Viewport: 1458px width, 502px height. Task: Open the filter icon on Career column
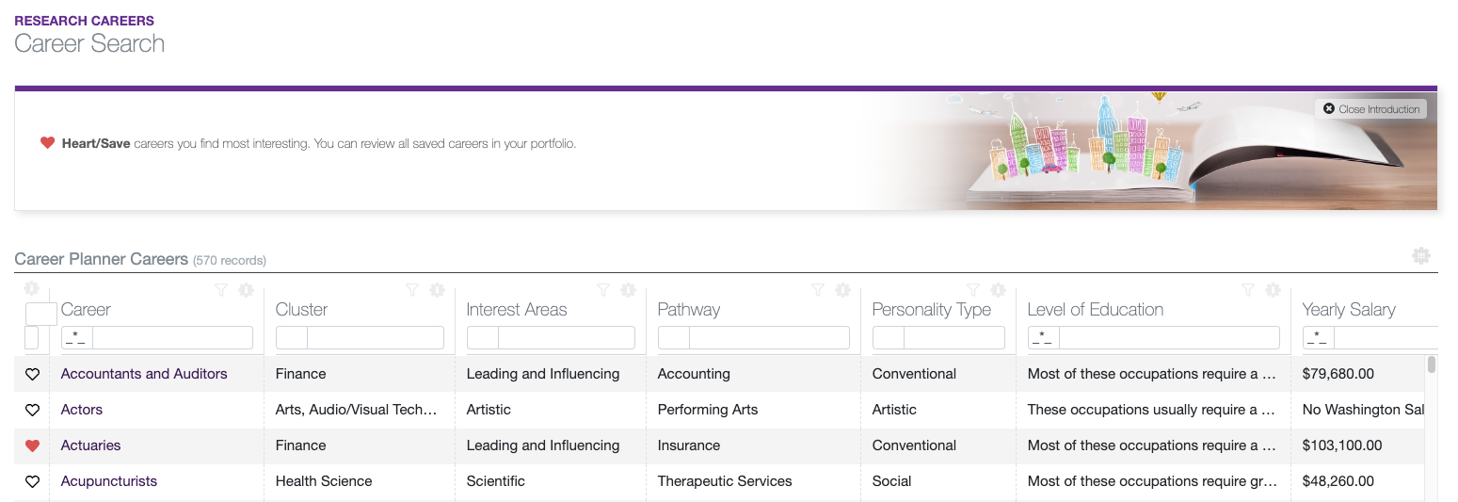click(x=221, y=290)
